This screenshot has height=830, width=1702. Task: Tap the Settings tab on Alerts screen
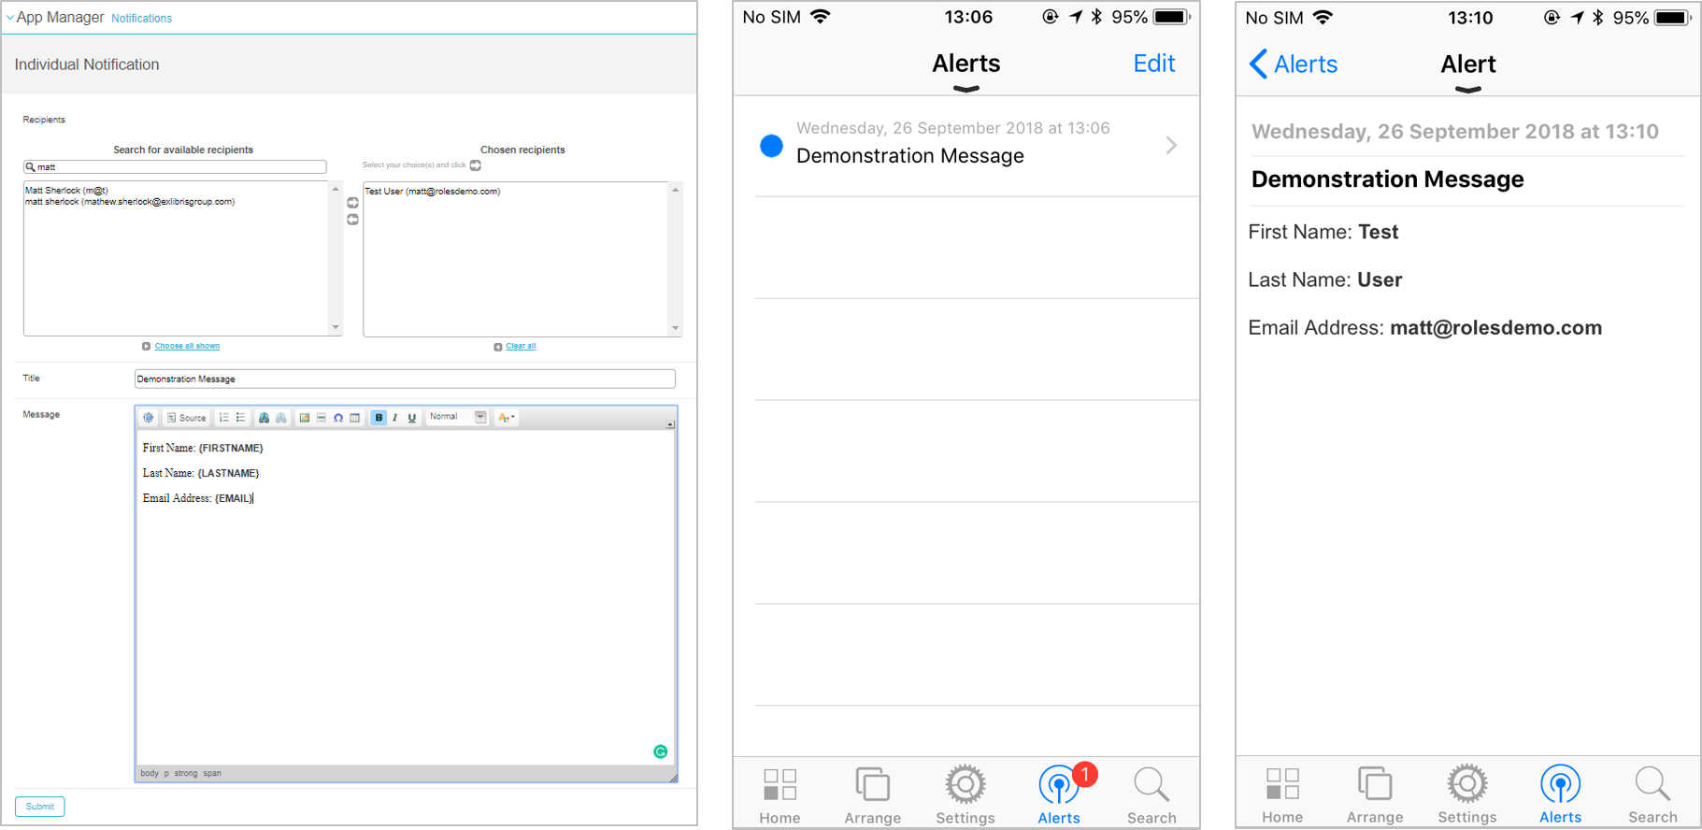click(965, 796)
